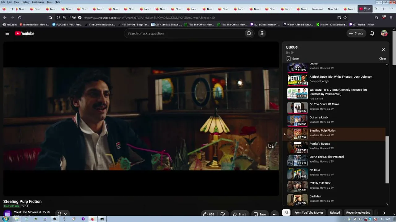Open the Tools menu
This screenshot has height=222, width=396.
[x=49, y=2]
